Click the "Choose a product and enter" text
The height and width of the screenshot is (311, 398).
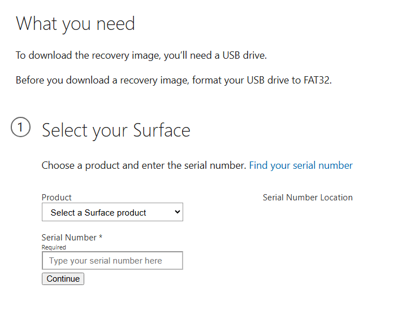(x=144, y=165)
